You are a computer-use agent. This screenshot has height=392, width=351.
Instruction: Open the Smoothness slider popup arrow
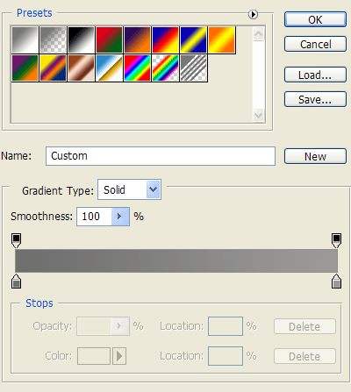120,217
